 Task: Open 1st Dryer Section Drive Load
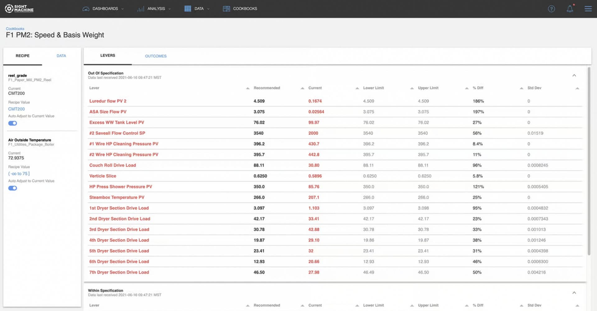(119, 208)
